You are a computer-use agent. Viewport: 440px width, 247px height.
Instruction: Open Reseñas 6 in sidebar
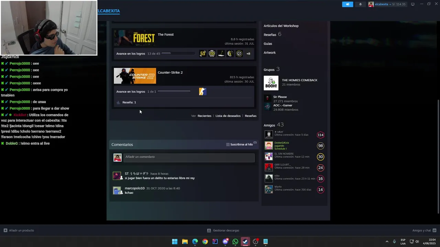(272, 35)
